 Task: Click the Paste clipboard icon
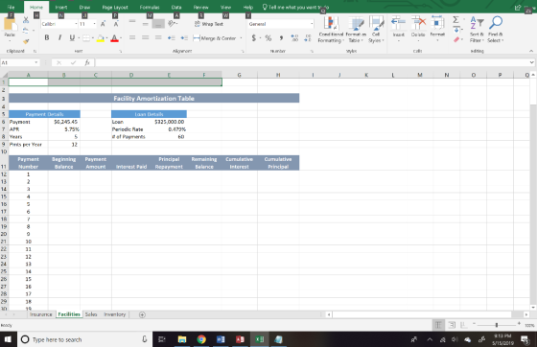10,24
